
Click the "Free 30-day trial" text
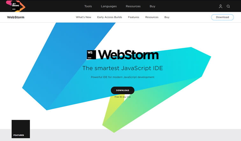click(123, 97)
